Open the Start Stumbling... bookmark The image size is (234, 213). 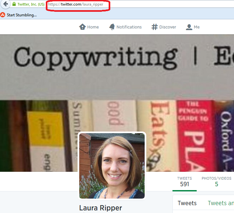(22, 15)
